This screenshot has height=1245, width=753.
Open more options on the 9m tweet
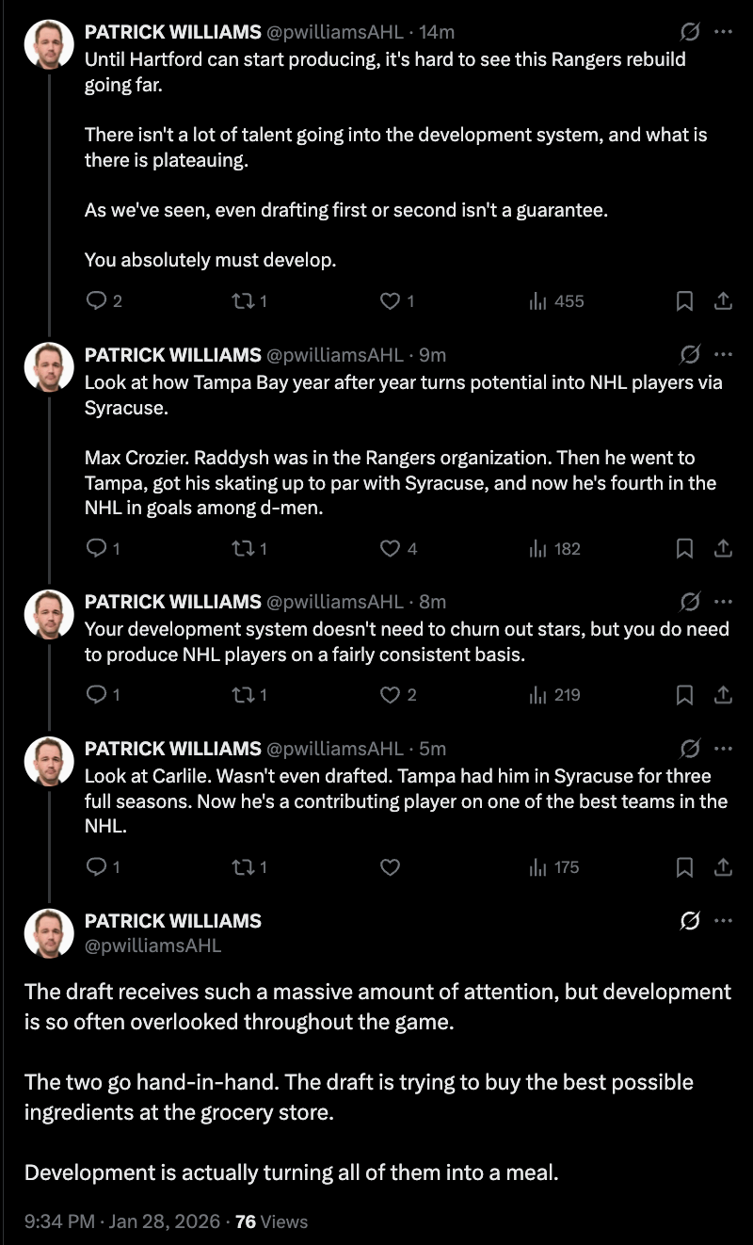click(x=723, y=355)
